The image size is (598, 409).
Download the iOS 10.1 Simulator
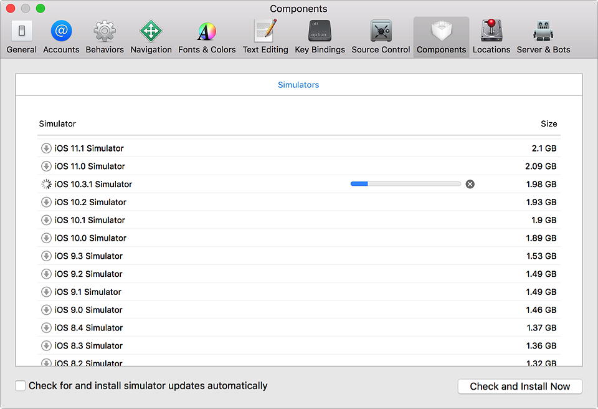(46, 220)
